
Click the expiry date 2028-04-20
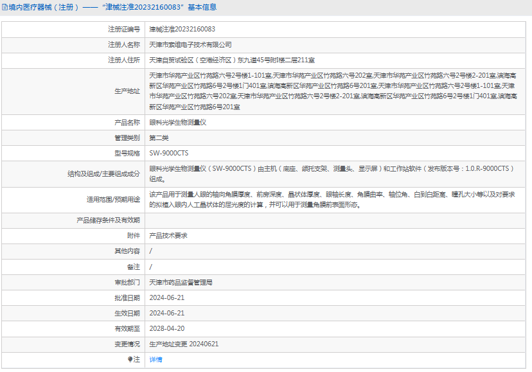pyautogui.click(x=167, y=328)
